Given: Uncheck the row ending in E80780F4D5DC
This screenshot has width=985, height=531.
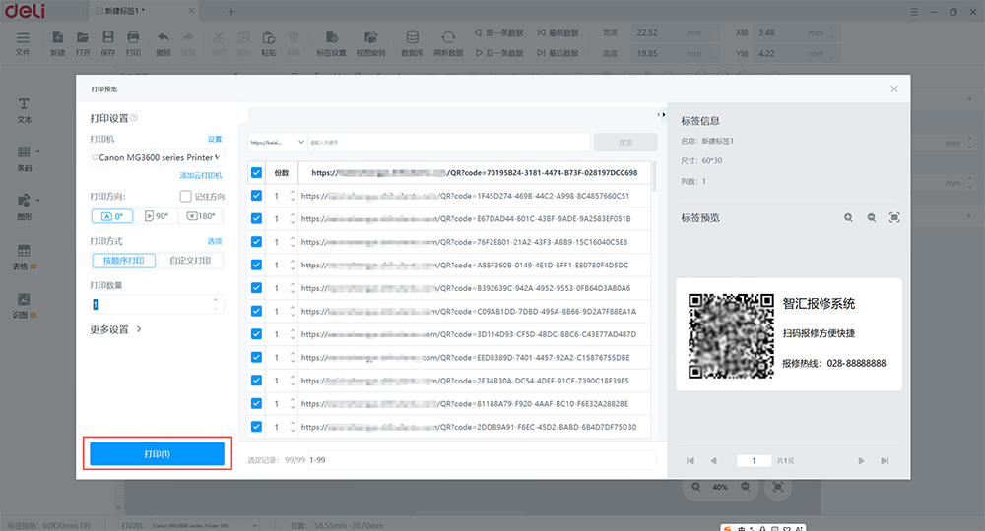Looking at the screenshot, I should [x=256, y=265].
